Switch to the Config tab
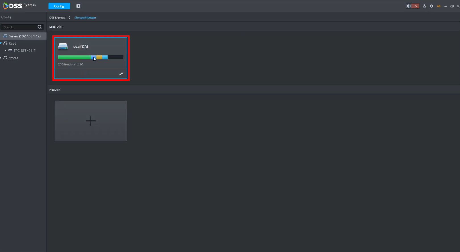The image size is (460, 252). coord(59,6)
